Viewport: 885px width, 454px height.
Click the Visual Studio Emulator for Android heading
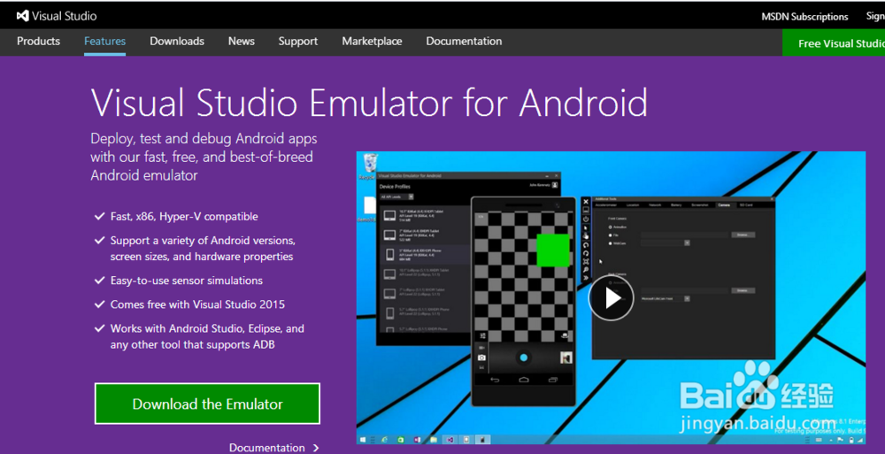pos(369,103)
